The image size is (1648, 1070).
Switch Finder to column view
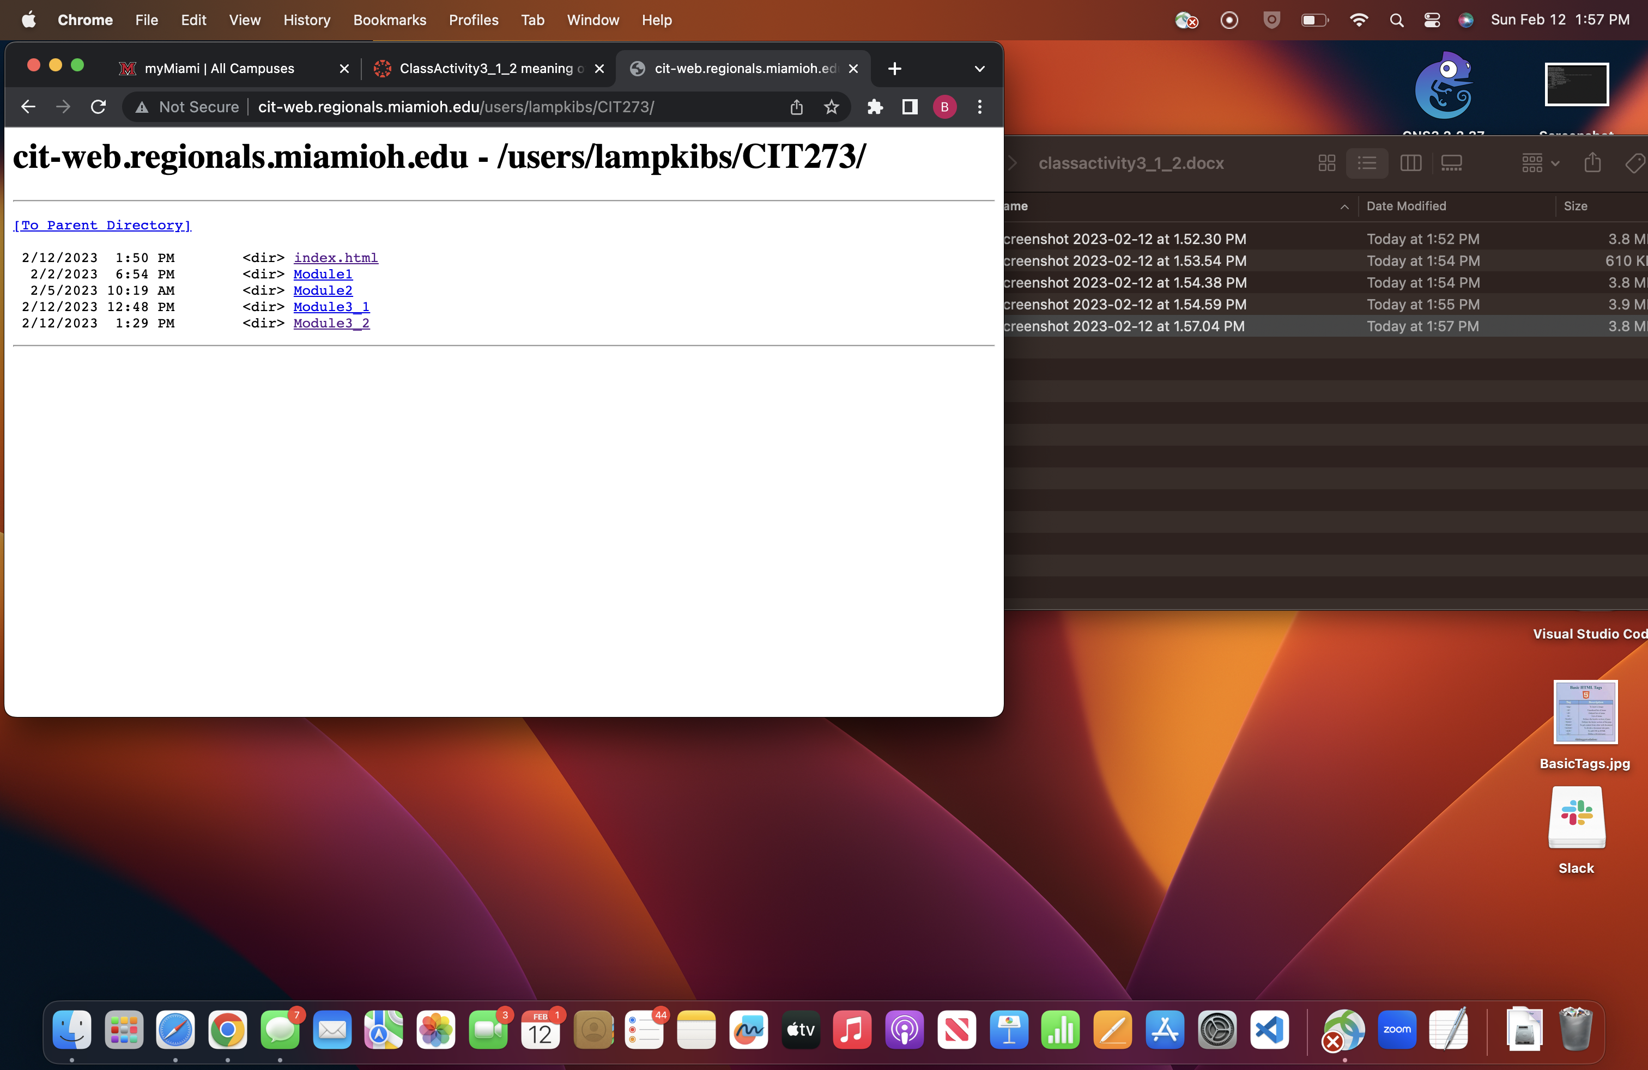(x=1410, y=163)
